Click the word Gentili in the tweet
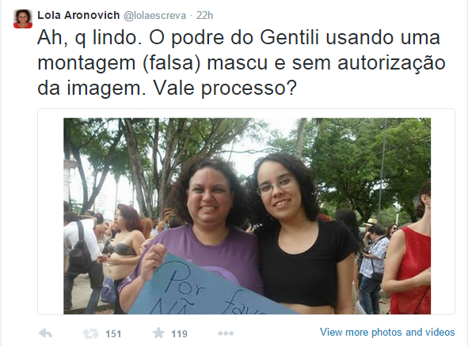This screenshot has width=468, height=346. [x=290, y=38]
